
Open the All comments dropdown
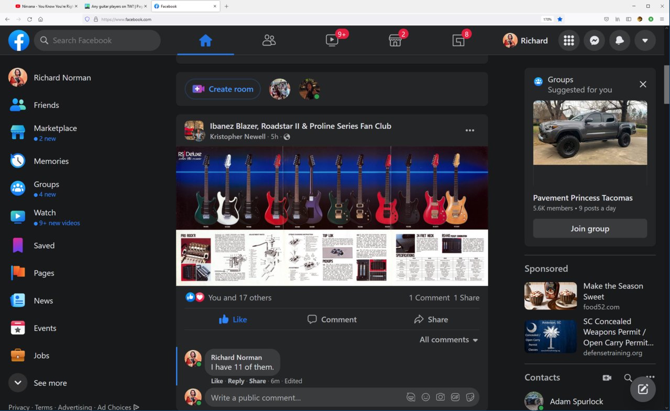click(x=449, y=340)
